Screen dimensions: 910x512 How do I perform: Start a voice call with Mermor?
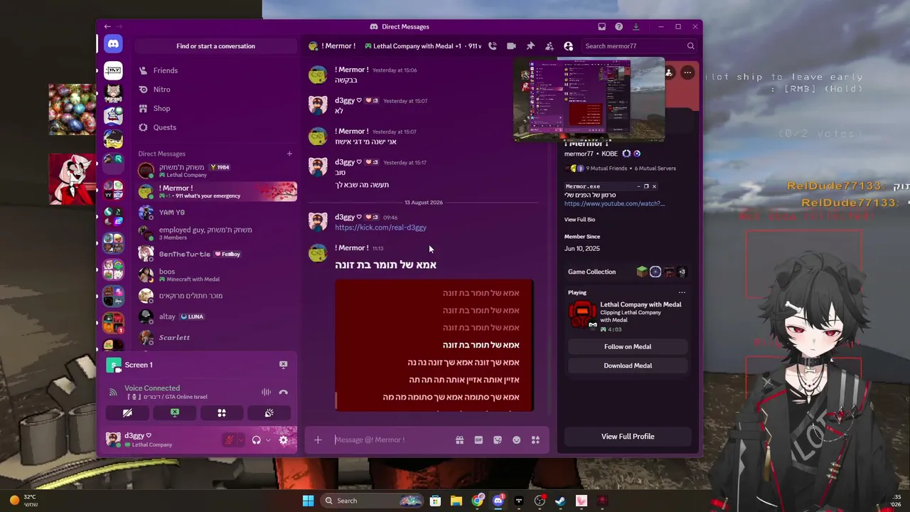492,46
